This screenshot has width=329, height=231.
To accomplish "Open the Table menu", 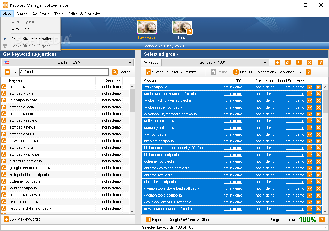I will pyautogui.click(x=59, y=14).
